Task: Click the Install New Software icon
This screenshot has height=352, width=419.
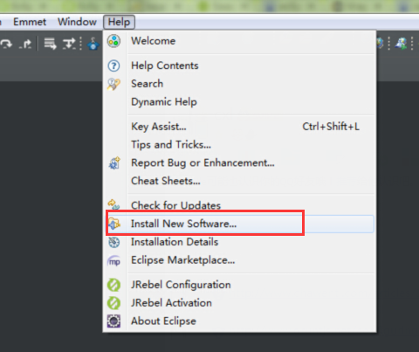Action: (x=114, y=224)
